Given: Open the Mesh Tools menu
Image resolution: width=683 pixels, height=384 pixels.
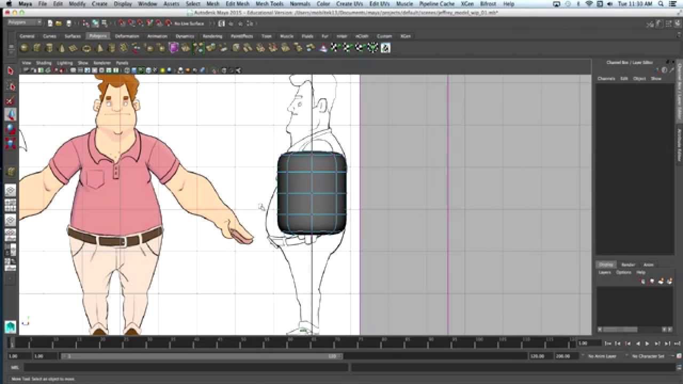Looking at the screenshot, I should pyautogui.click(x=269, y=4).
